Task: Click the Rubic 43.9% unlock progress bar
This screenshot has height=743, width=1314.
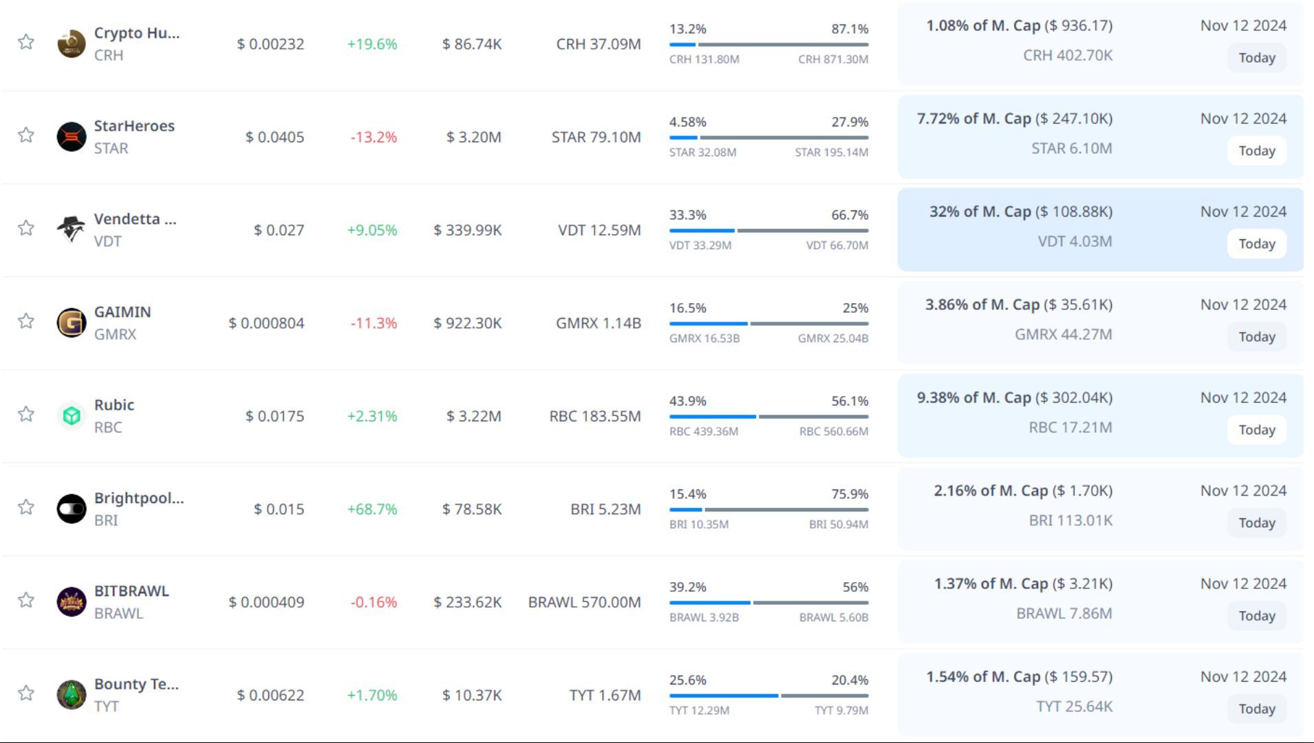Action: pos(768,417)
